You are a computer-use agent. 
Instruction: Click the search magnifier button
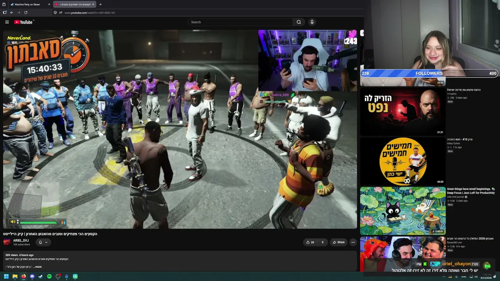pyautogui.click(x=299, y=22)
